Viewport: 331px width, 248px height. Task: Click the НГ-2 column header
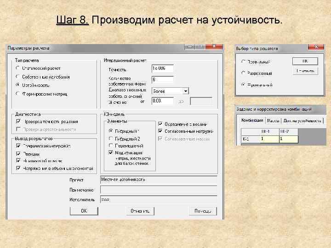click(289, 132)
